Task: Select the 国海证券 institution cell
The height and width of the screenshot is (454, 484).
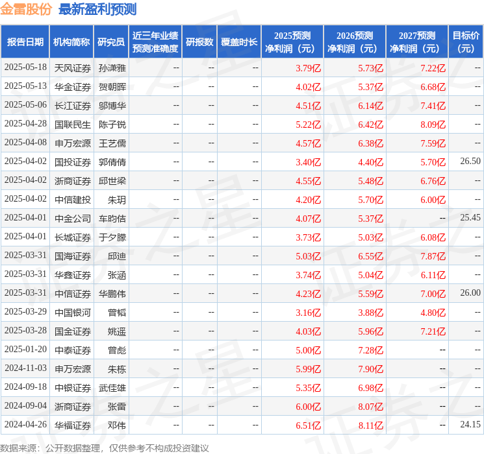Action: [x=73, y=256]
